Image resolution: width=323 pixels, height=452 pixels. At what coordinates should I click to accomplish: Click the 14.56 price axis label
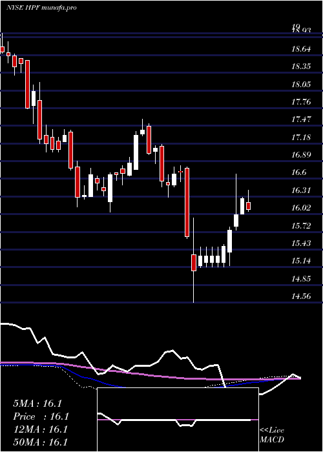click(x=301, y=296)
